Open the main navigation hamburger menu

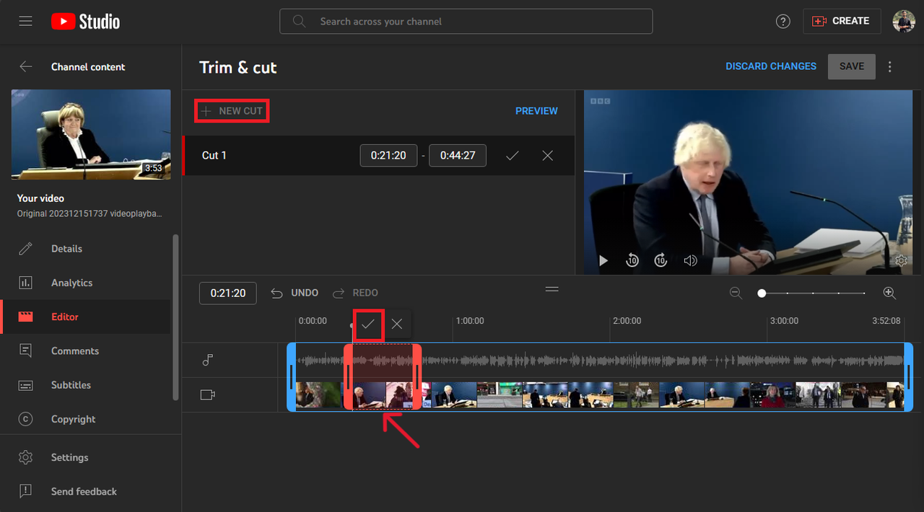pyautogui.click(x=25, y=21)
